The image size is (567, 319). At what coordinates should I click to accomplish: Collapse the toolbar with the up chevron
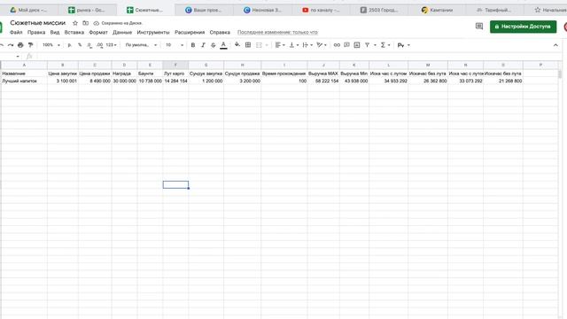[555, 45]
